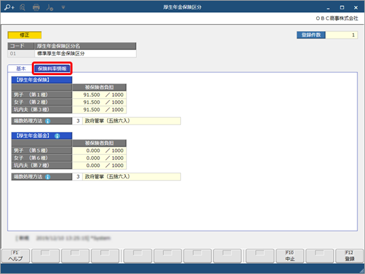This screenshot has height=274, width=365.
Task: Click the F1 ヘルプ button
Action: [x=16, y=256]
